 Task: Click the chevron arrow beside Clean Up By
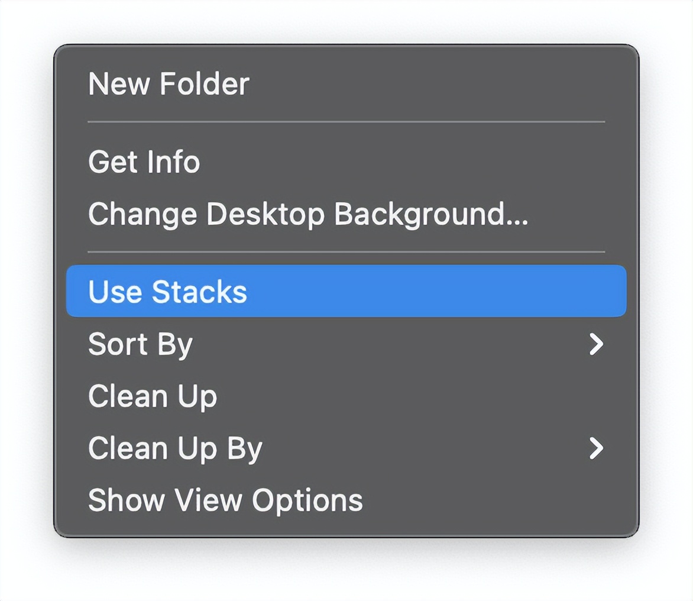[x=596, y=448]
